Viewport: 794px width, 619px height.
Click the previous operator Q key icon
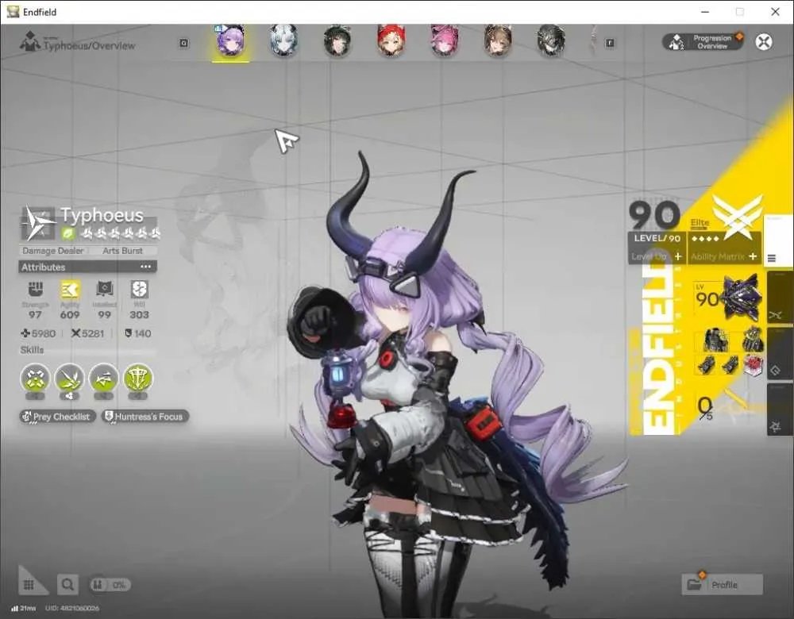click(184, 44)
